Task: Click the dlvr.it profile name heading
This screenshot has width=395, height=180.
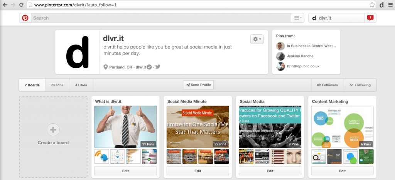Action: [x=114, y=39]
